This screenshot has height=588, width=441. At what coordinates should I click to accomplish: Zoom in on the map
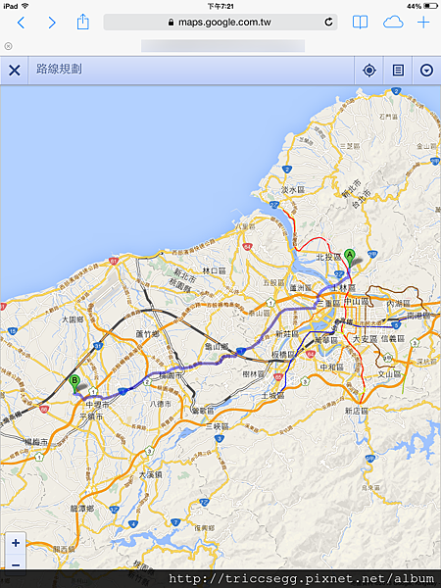16,543
